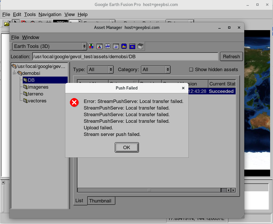Create new Imagery Resource (RGB circles icon)
The height and width of the screenshot is (224, 273).
click(91, 46)
